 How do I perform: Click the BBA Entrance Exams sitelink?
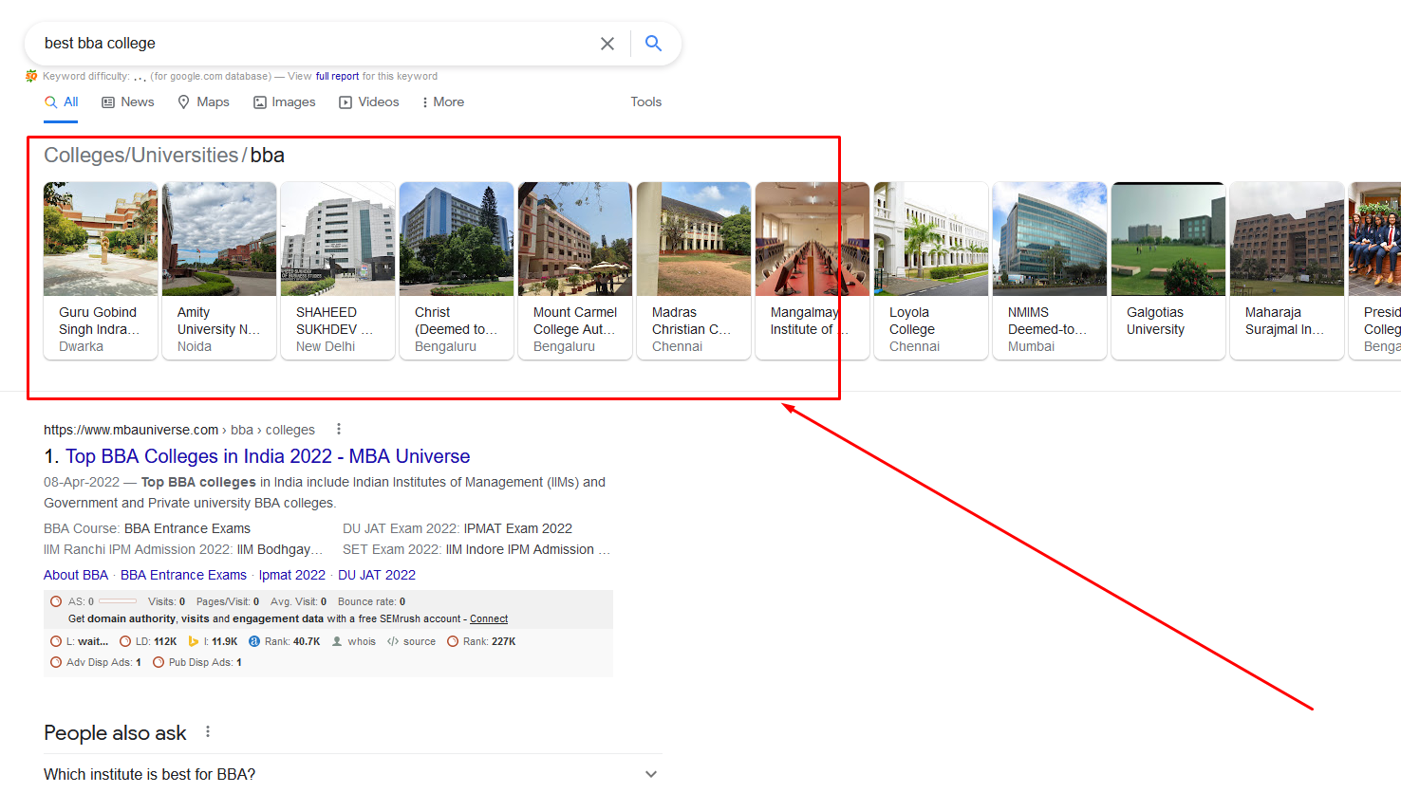coord(183,575)
